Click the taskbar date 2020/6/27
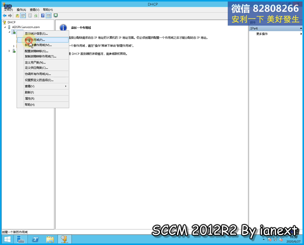This screenshot has width=304, height=245. tap(293, 241)
